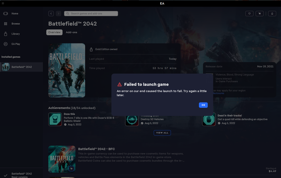This screenshot has height=178, width=281.
Task: Click Battlefield 2042 installed game thumbnail icon
Action: click(x=6, y=67)
